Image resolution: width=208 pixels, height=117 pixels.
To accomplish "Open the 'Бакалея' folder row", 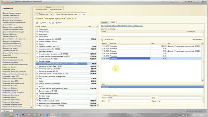I will 66,44.
